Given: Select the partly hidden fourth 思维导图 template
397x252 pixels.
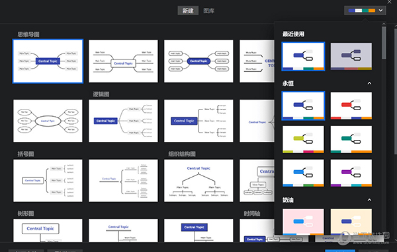Looking at the screenshot, I should (257, 61).
